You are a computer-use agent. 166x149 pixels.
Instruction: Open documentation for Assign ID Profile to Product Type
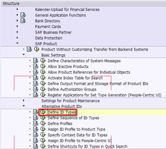(36, 129)
